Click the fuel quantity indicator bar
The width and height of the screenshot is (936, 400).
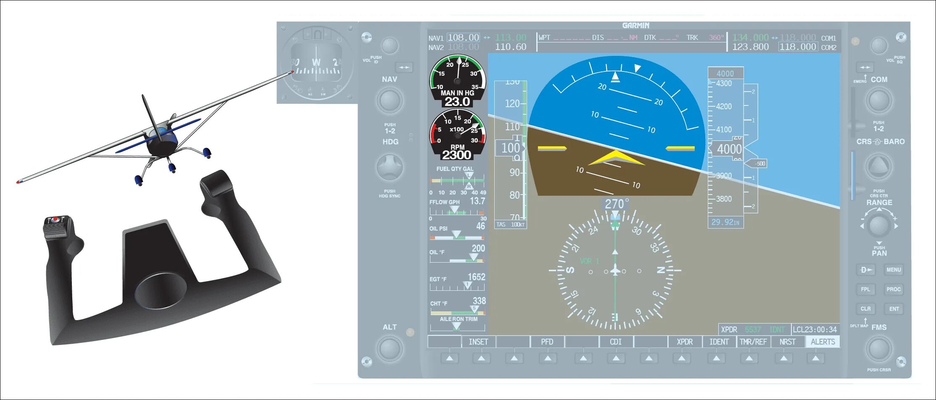457,181
